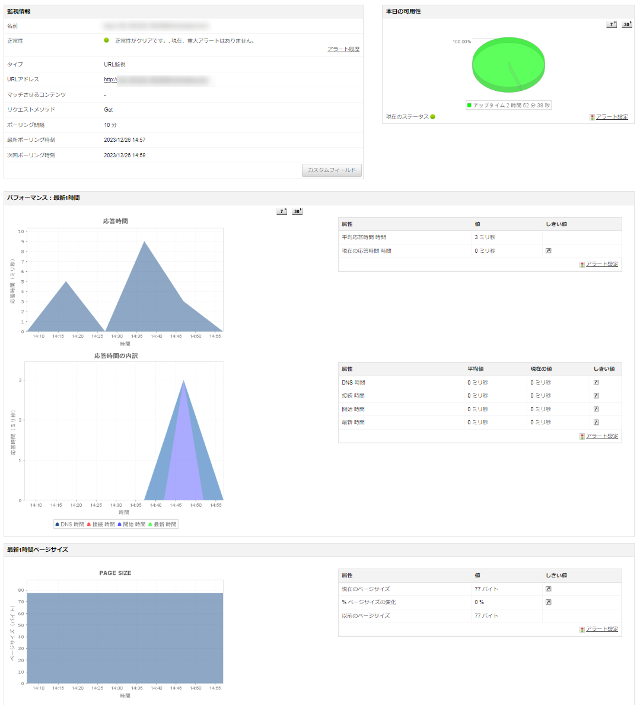Viewport: 640px width, 705px height.
Task: Open 7-day availability report icon
Action: [x=612, y=24]
